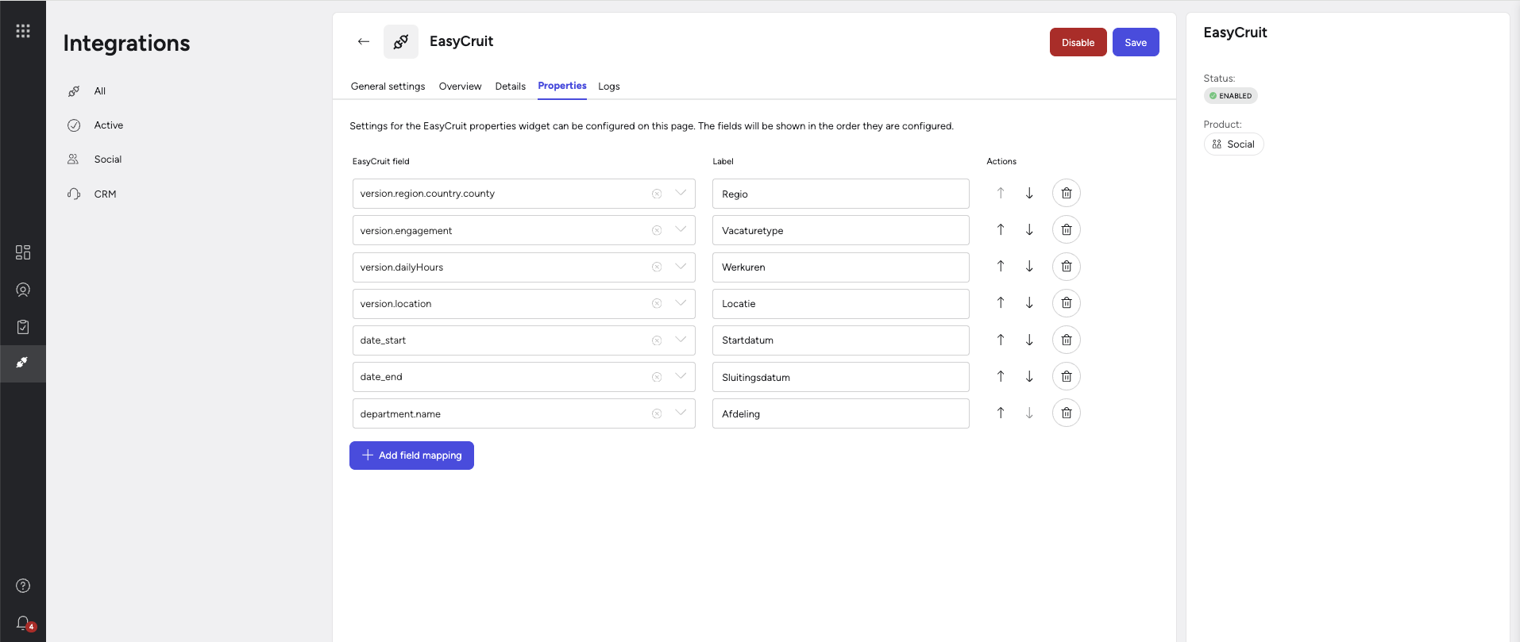Move the Startdatum row down
This screenshot has height=642, width=1520.
(1029, 340)
